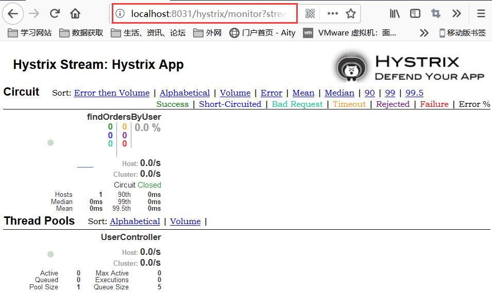Click the UserController thread pool name
Viewport: 492px width, 294px height.
pyautogui.click(x=131, y=237)
